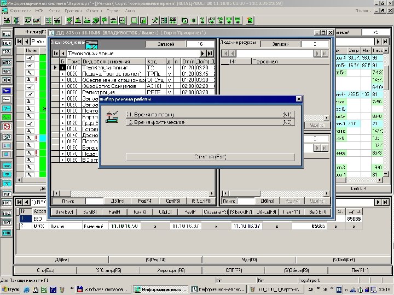Go to next record in service types navigator
This screenshot has width=394, height=295.
(202, 54)
